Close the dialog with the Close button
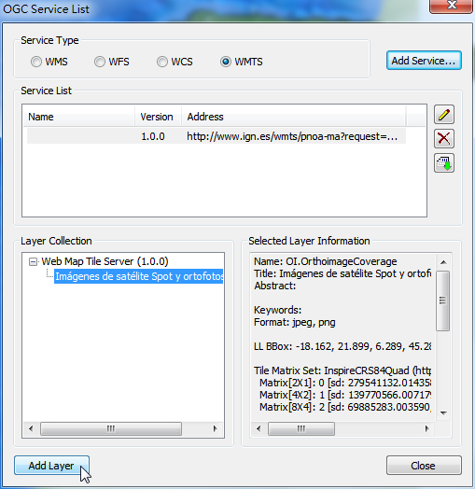 [424, 466]
